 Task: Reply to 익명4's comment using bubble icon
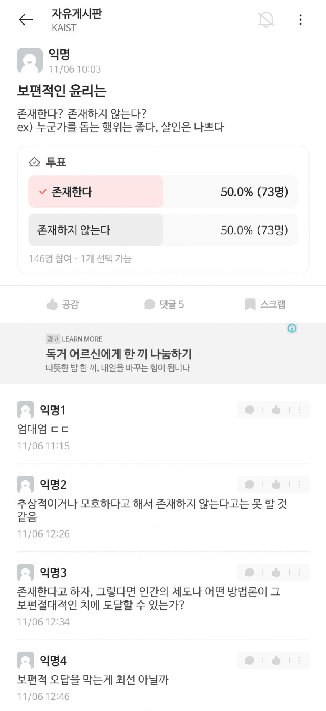[x=250, y=660]
